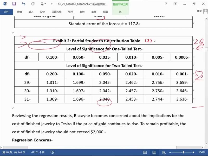Save the document with the floppy disk icon

14,4
